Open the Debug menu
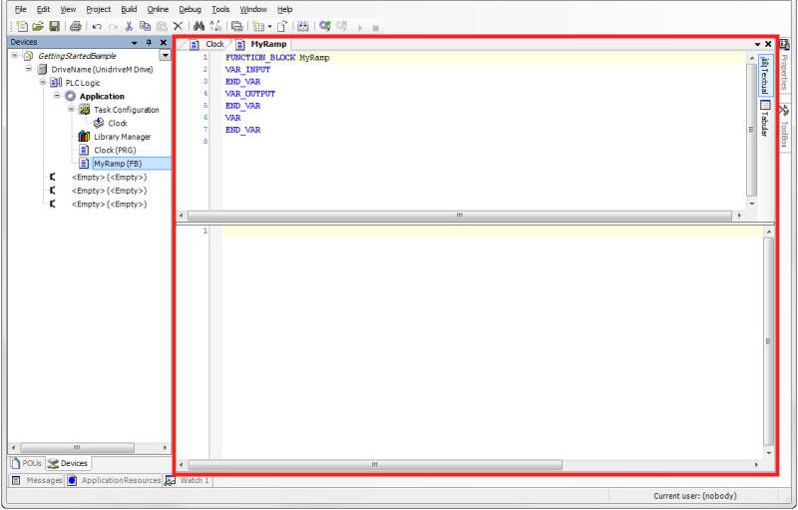This screenshot has width=798, height=510. [190, 9]
